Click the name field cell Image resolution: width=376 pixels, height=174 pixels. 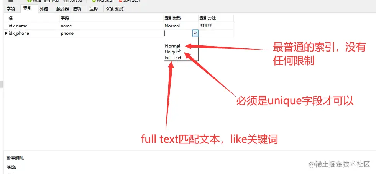[112, 26]
